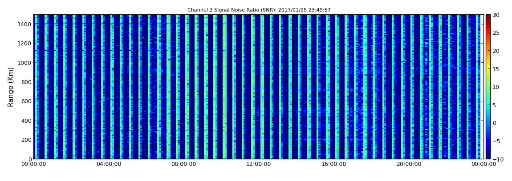Click the colorbar label 25
The height and width of the screenshot is (181, 512).
[496, 33]
